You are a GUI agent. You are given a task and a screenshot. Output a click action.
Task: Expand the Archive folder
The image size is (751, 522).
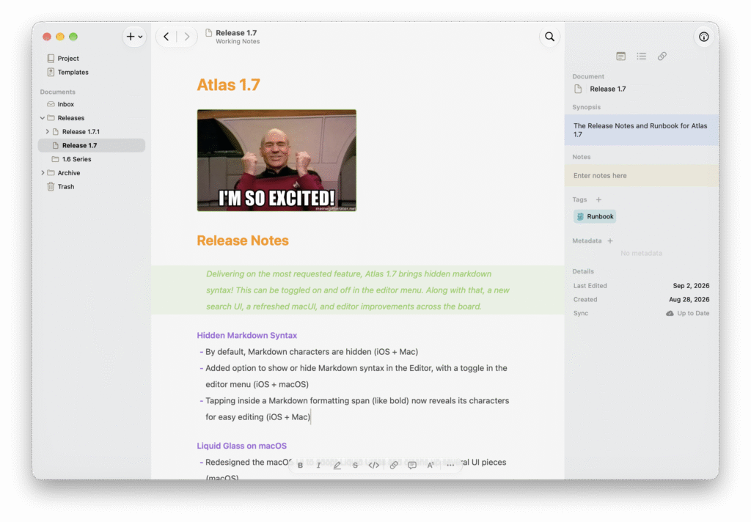pos(43,173)
